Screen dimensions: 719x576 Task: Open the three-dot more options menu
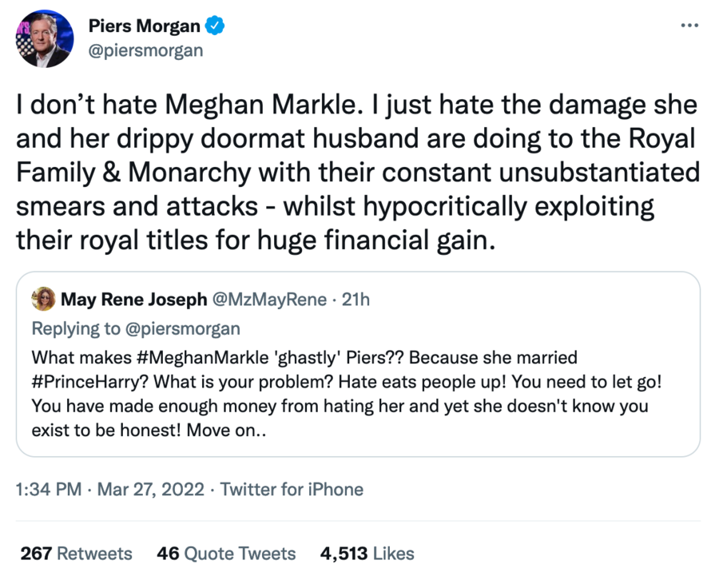pos(689,25)
